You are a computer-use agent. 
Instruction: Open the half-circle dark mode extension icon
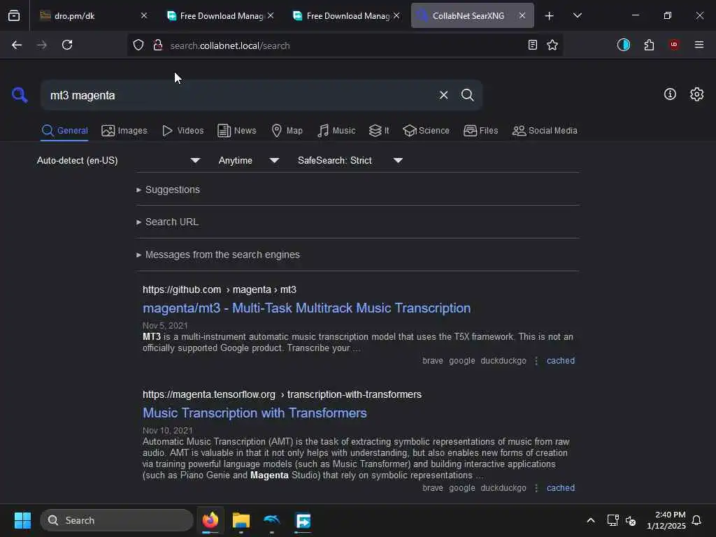[x=623, y=45]
